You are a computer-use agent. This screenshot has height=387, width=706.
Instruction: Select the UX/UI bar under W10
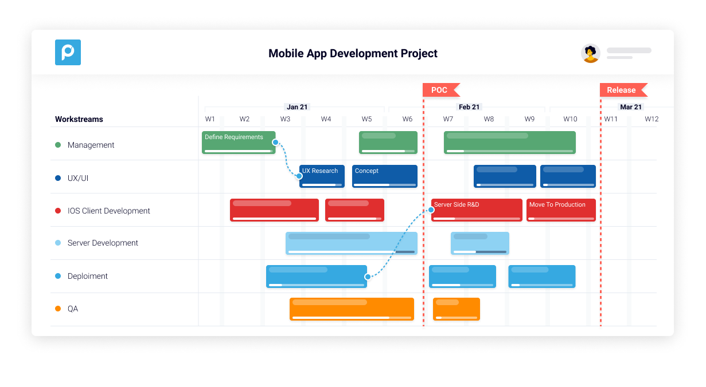(568, 176)
